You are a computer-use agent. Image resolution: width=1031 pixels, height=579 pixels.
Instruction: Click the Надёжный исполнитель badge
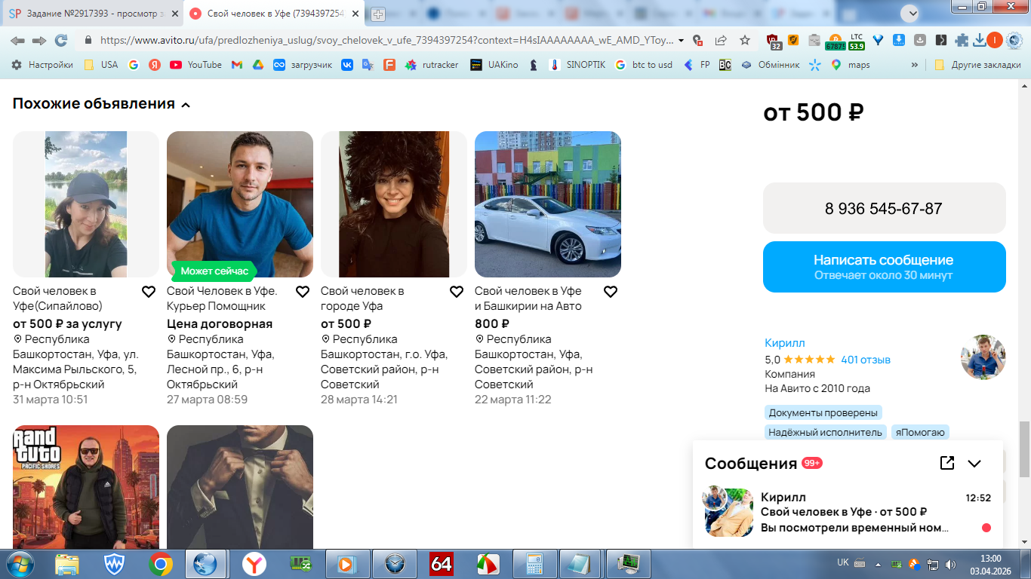pyautogui.click(x=825, y=432)
